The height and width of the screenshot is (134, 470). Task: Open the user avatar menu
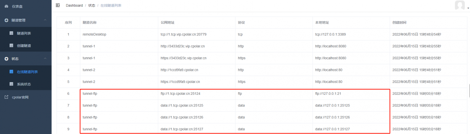tap(459, 5)
